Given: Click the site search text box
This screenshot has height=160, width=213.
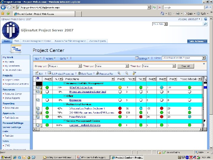Looking at the screenshot, I should pos(186,24).
